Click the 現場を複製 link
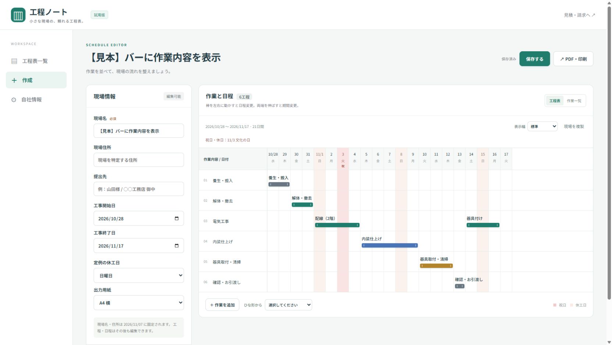612x345 pixels. click(574, 126)
